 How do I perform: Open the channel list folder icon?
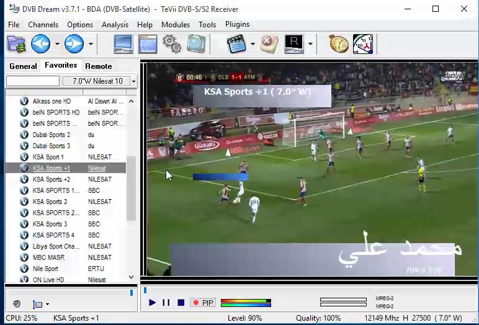(x=16, y=44)
